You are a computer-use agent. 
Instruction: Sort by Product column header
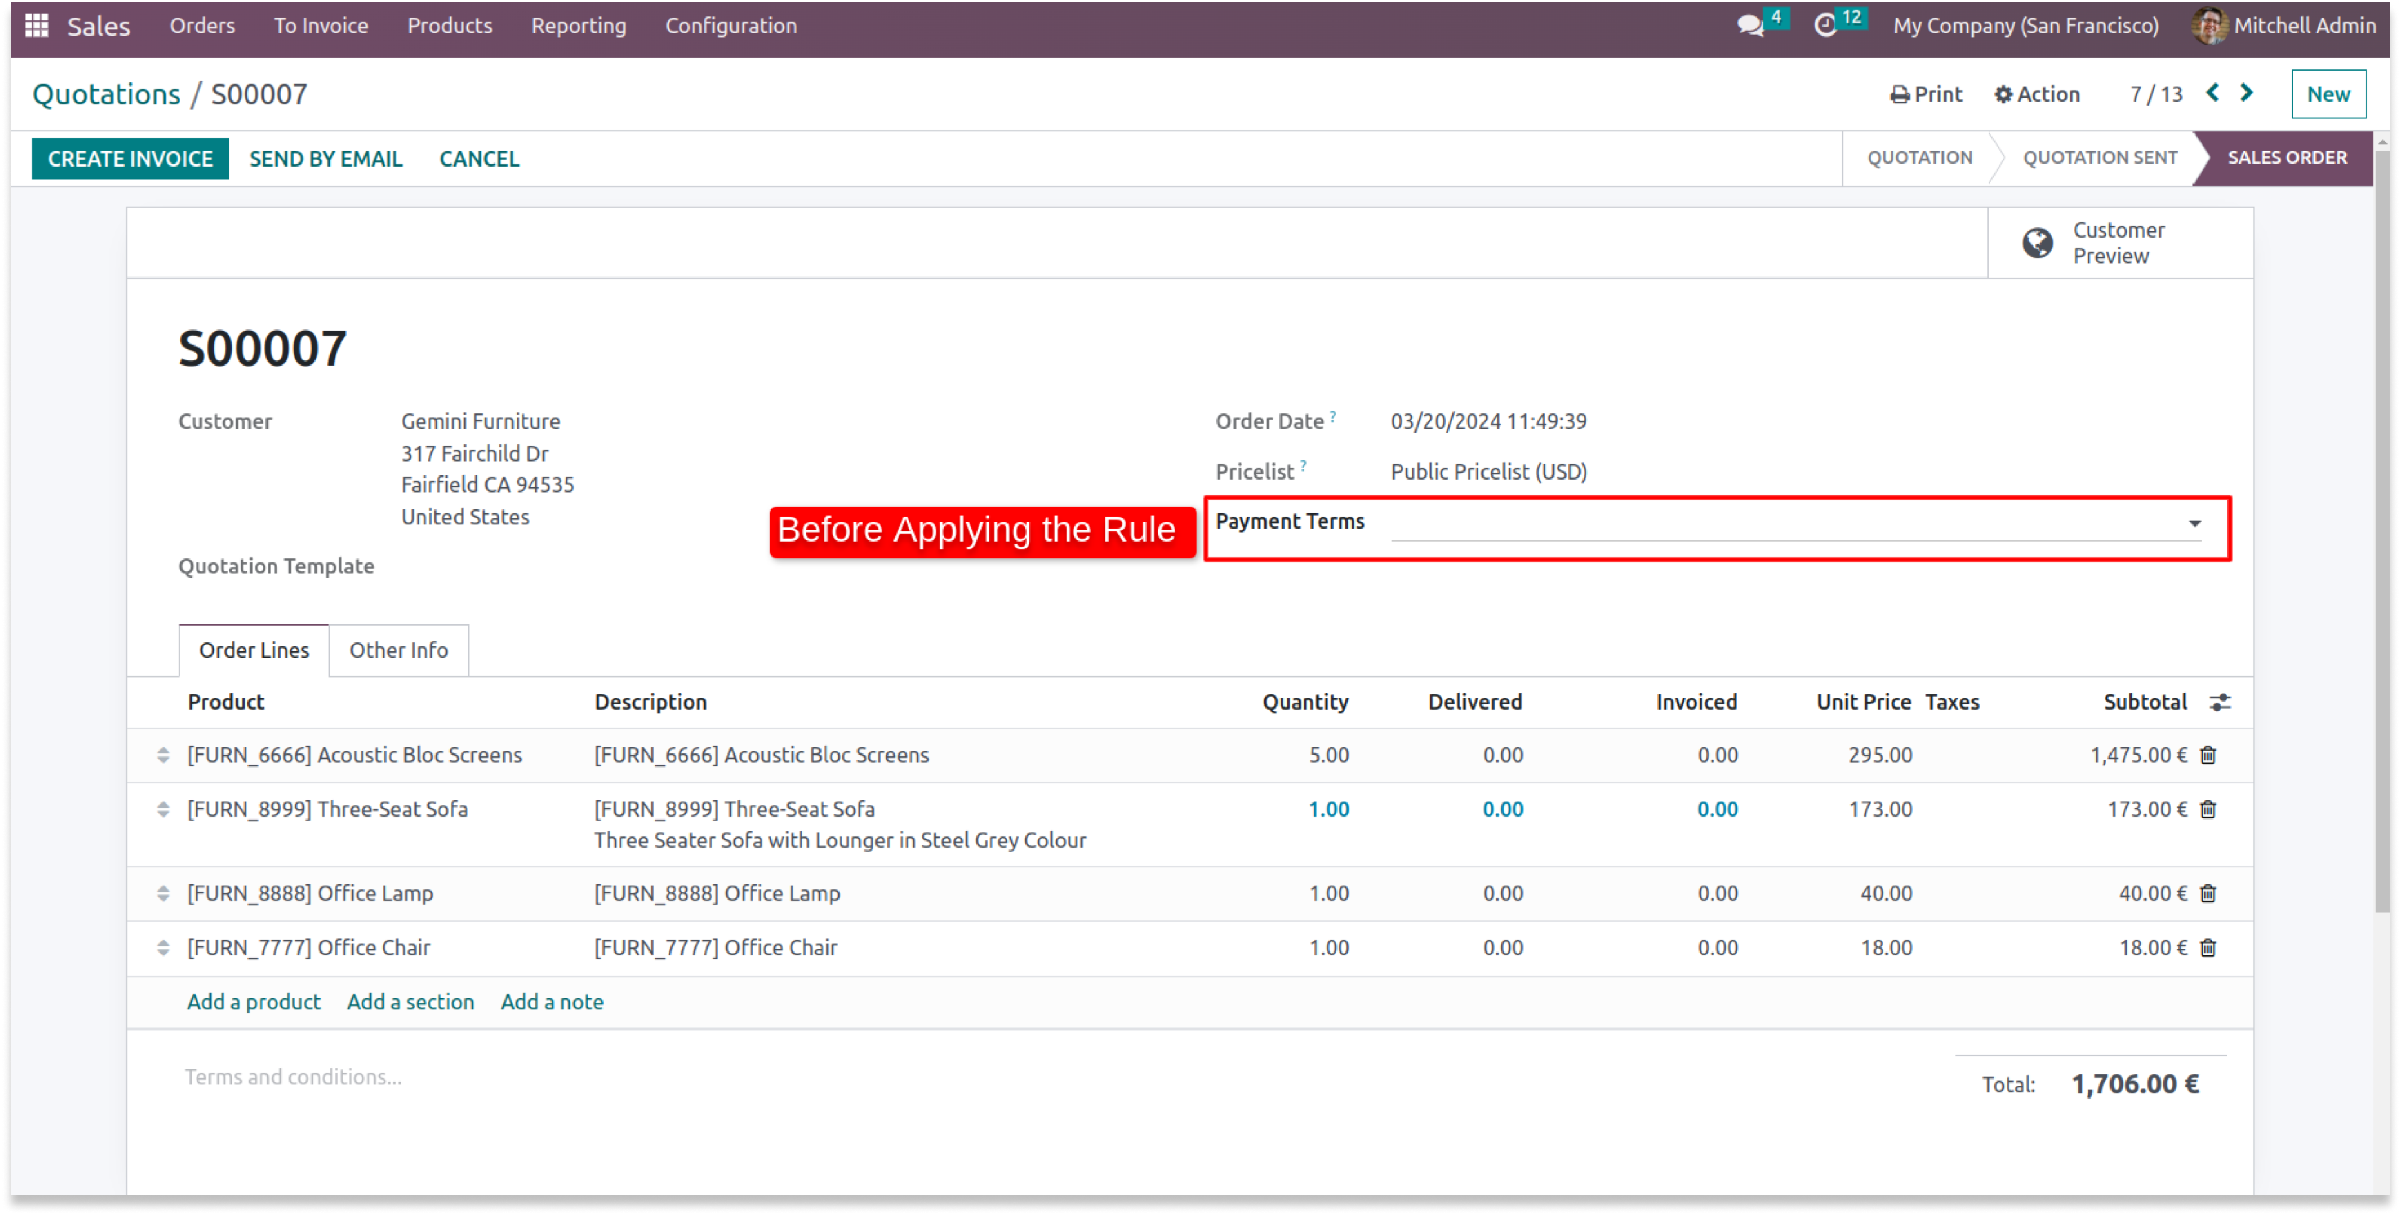[226, 702]
